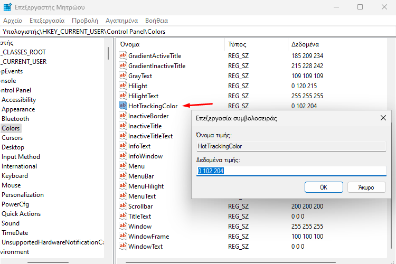
Task: Select the Mouse key in the tree
Action: coord(11,185)
